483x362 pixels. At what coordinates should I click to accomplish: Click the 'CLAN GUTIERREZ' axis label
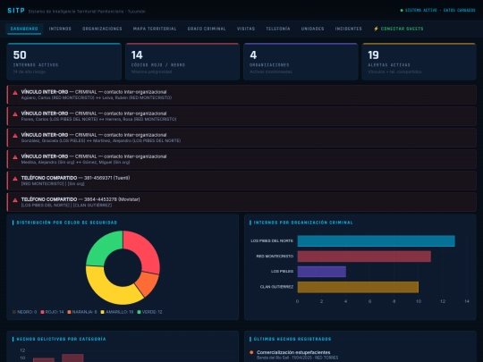(x=276, y=287)
